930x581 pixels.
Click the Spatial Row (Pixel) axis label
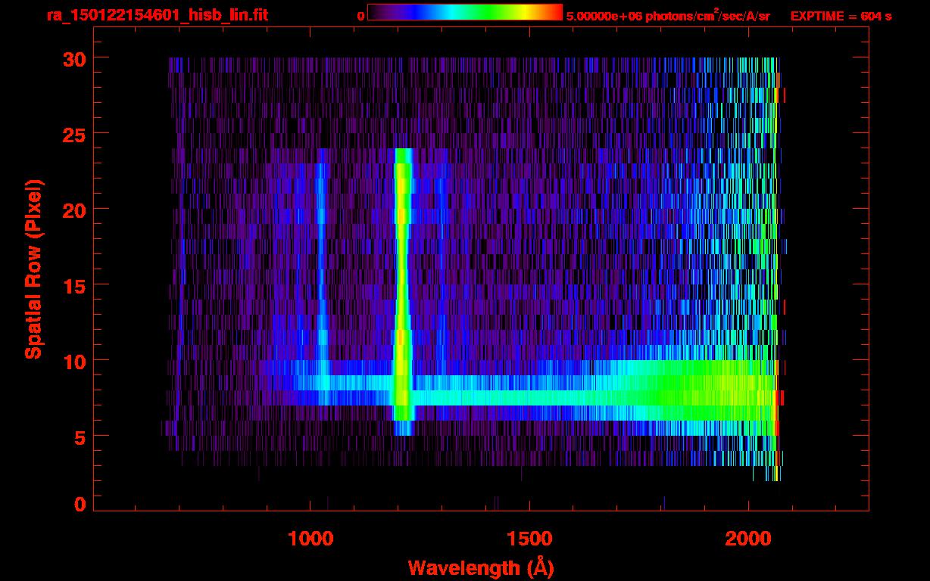[33, 269]
